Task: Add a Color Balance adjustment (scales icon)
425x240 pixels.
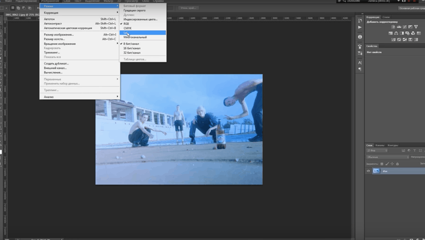Action: [x=396, y=33]
